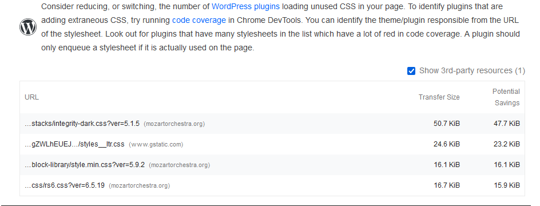Open the code coverage link
Image resolution: width=540 pixels, height=206 pixels.
point(198,21)
